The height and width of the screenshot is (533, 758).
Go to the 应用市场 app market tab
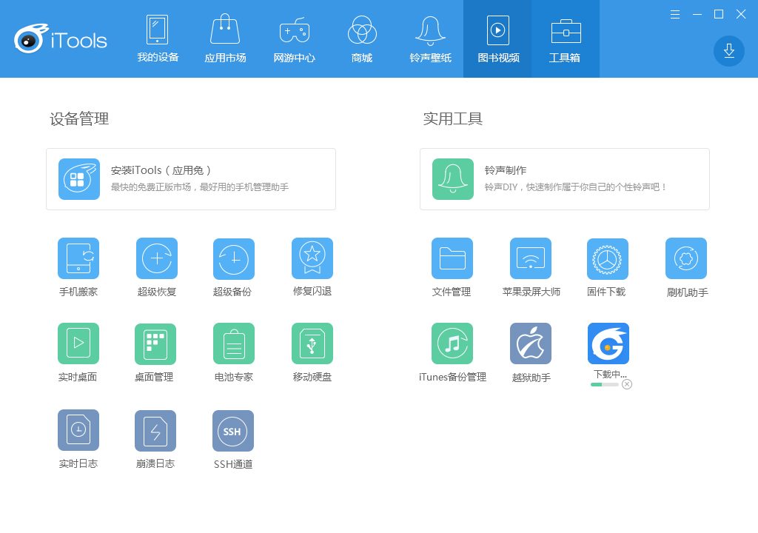(225, 39)
